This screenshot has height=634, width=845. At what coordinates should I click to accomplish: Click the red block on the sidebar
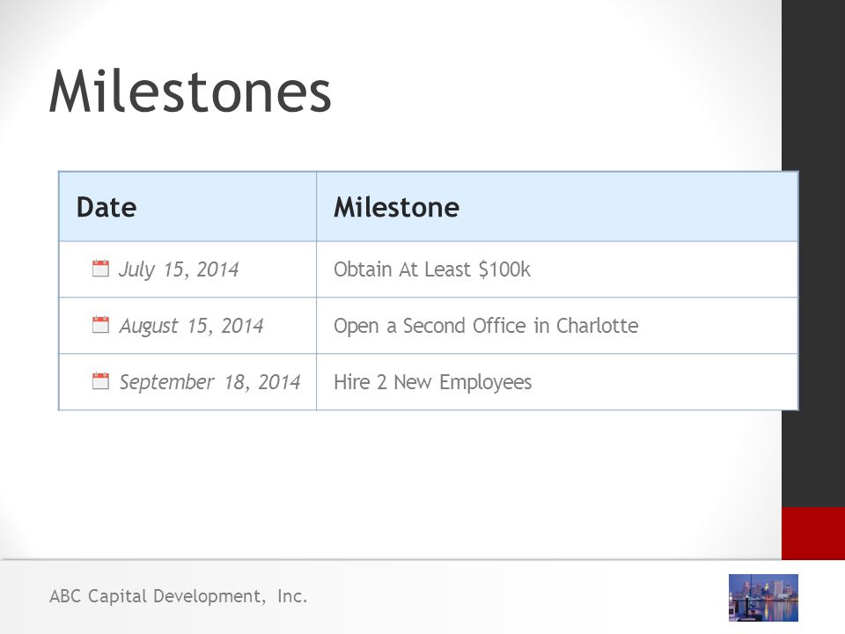coord(813,534)
